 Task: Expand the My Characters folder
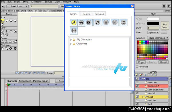pos(71,40)
